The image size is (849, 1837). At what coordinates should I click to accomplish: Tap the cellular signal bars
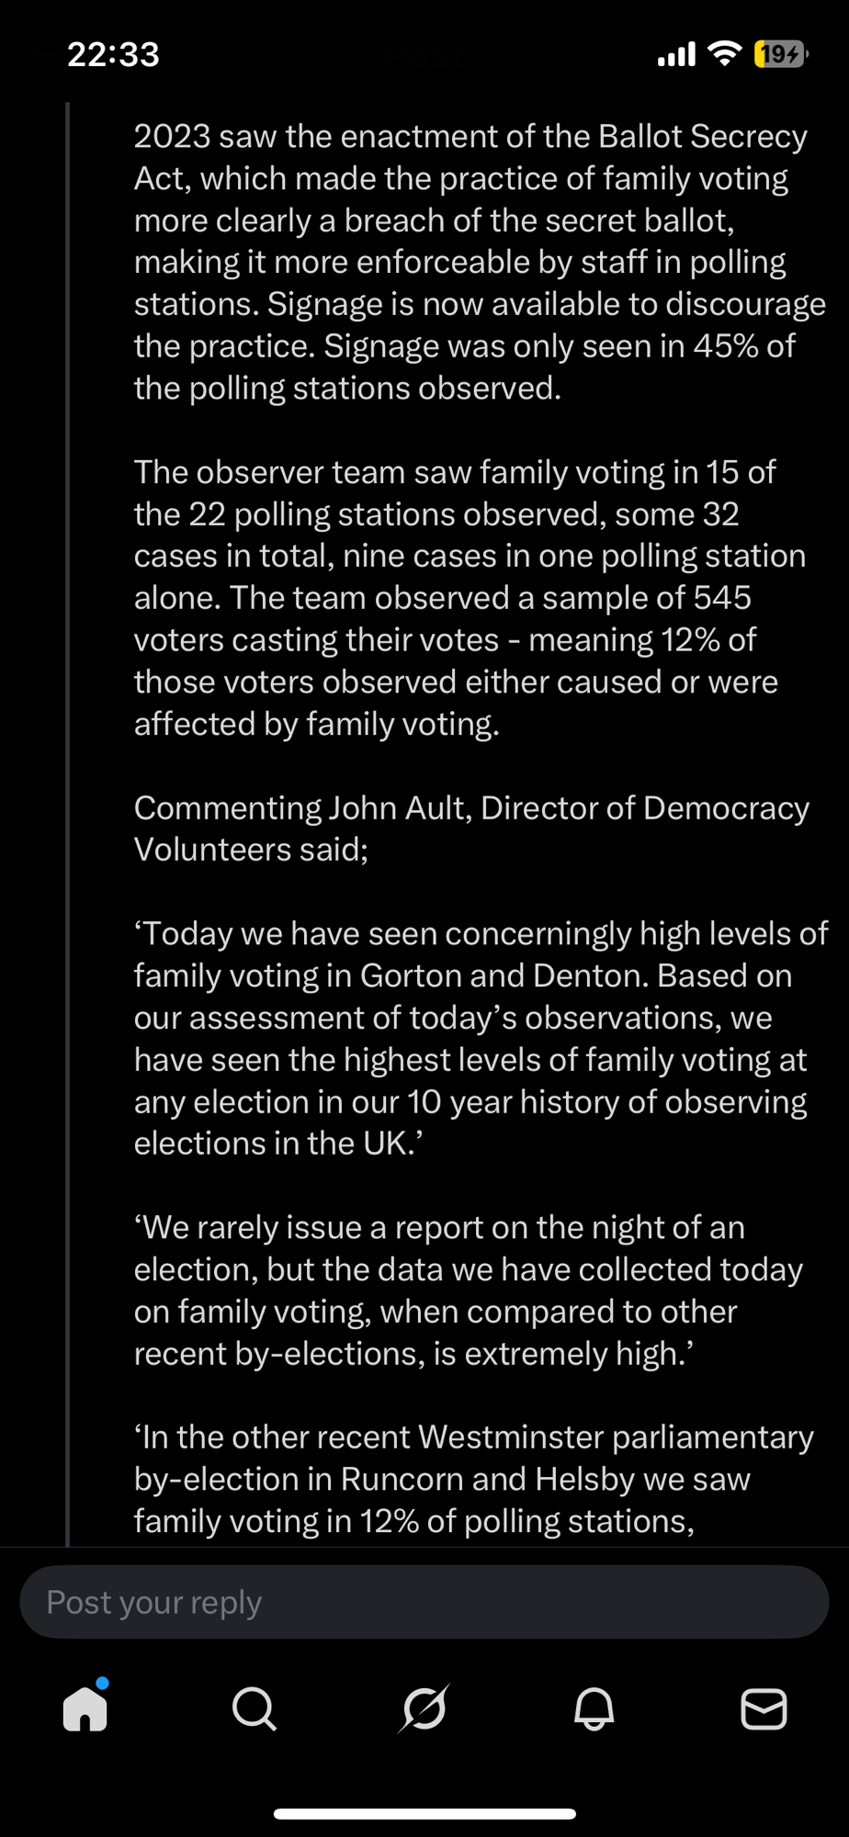point(676,55)
